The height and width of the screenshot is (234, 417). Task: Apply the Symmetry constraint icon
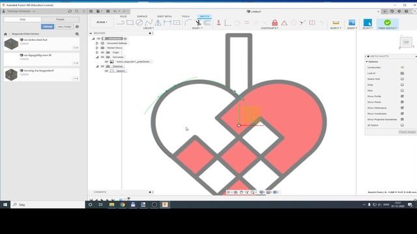(x=312, y=23)
